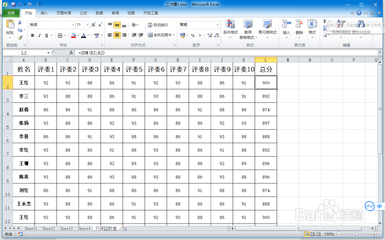This screenshot has height=240, width=385.
Task: Switch to the 插入 Insert tab
Action: (x=44, y=13)
